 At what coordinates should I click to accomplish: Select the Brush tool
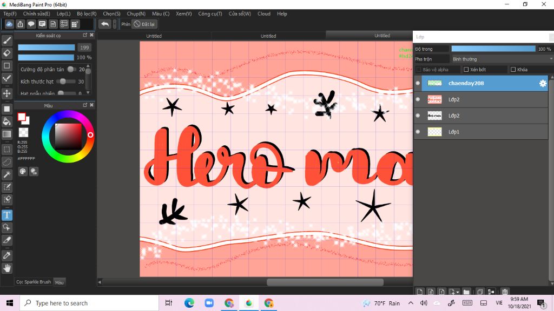(6, 40)
